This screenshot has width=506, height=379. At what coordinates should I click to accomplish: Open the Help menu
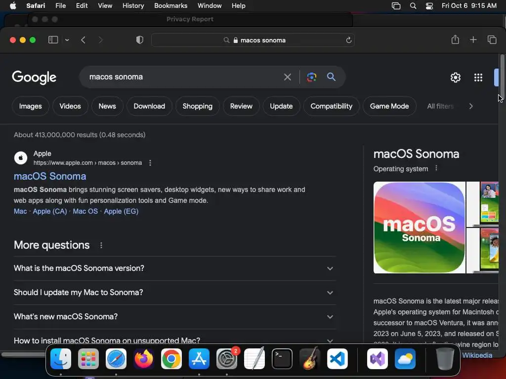pos(239,5)
